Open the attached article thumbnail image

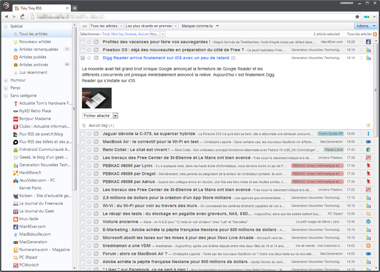click(97, 98)
